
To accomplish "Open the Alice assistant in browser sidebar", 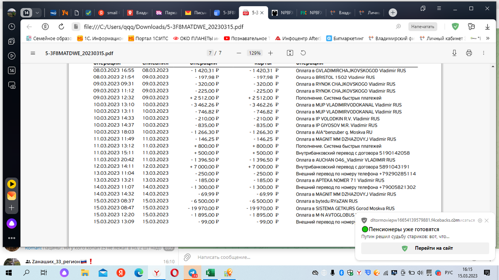I will coord(12,223).
